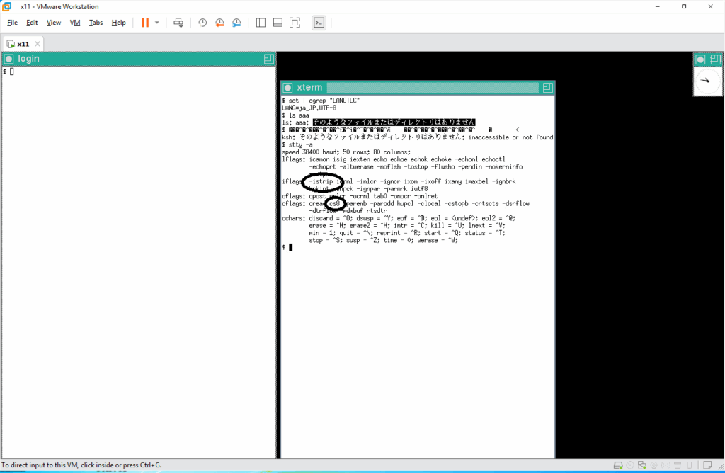Open the snapshot manager with the wrench-clock icon

click(x=236, y=23)
